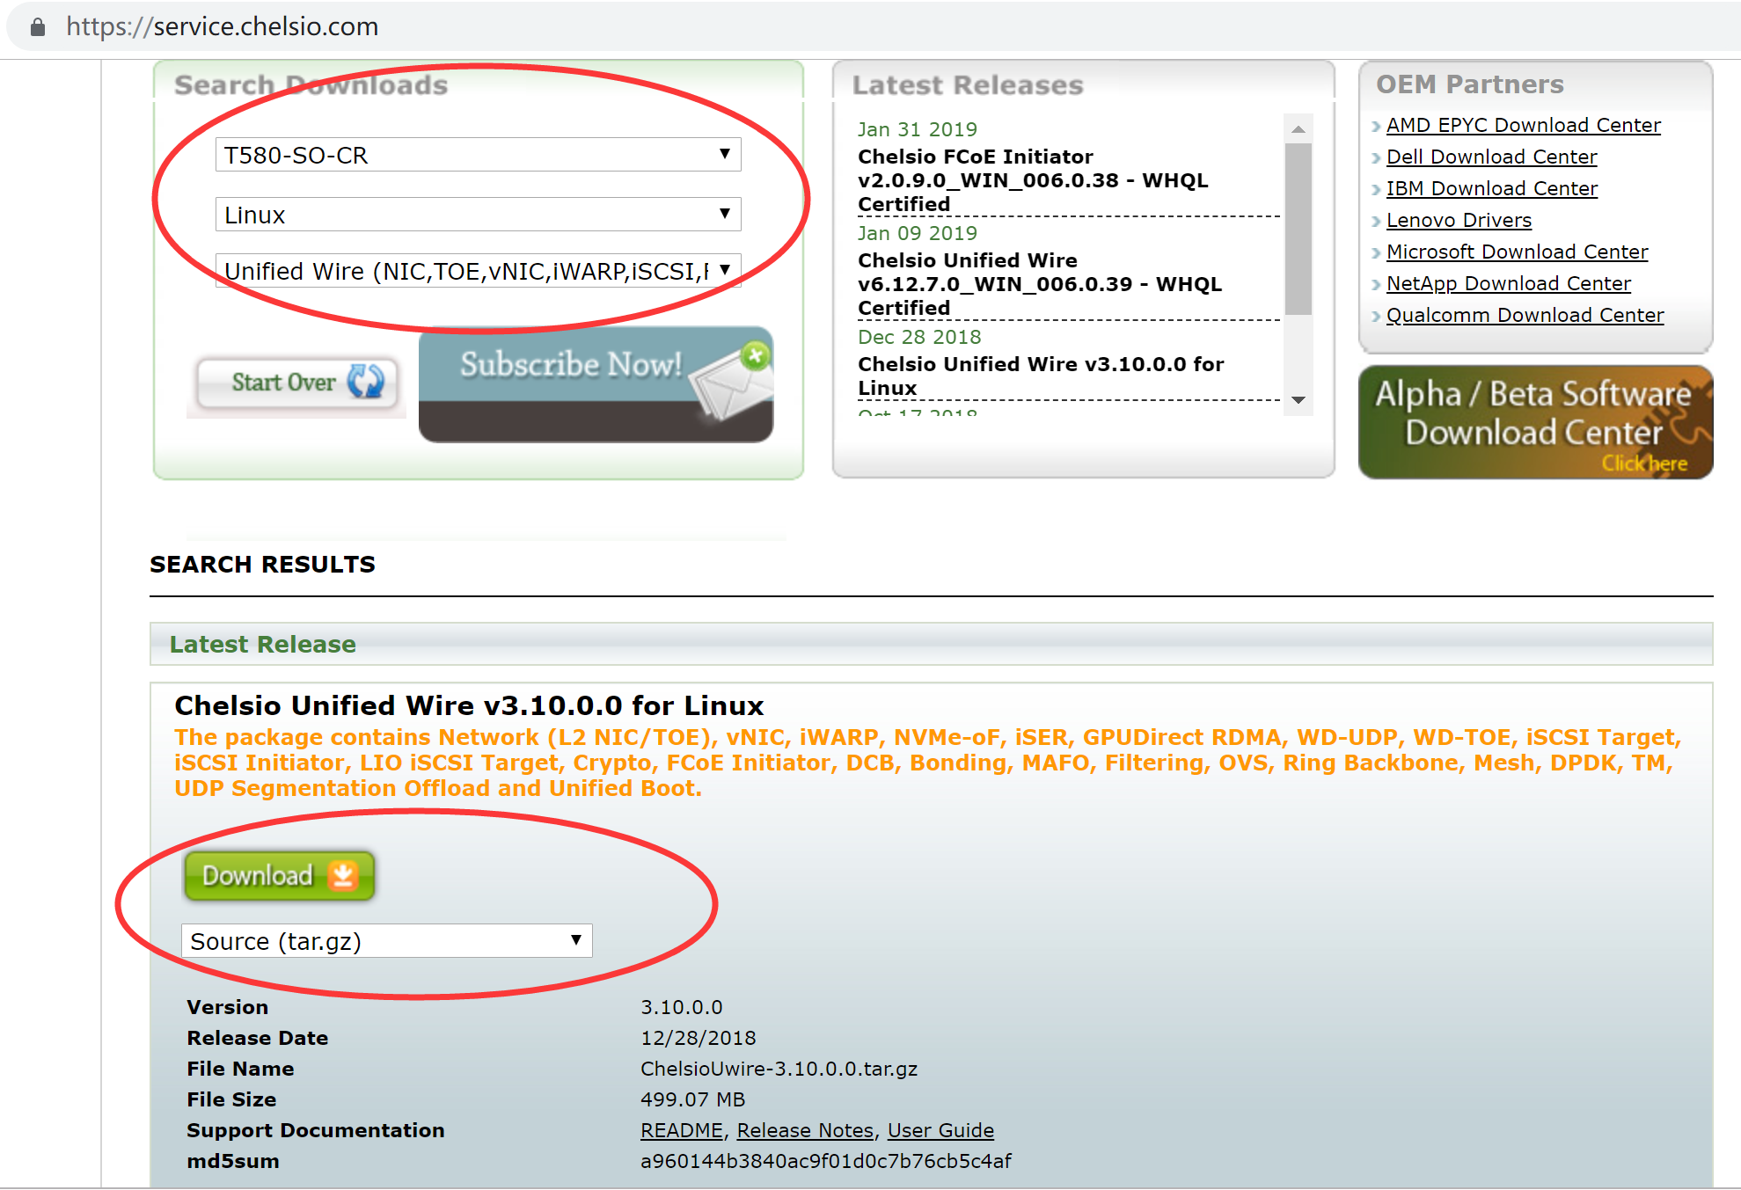Viewport: 1741px width, 1190px height.
Task: Click the padlock icon in address bar
Action: pos(37,27)
